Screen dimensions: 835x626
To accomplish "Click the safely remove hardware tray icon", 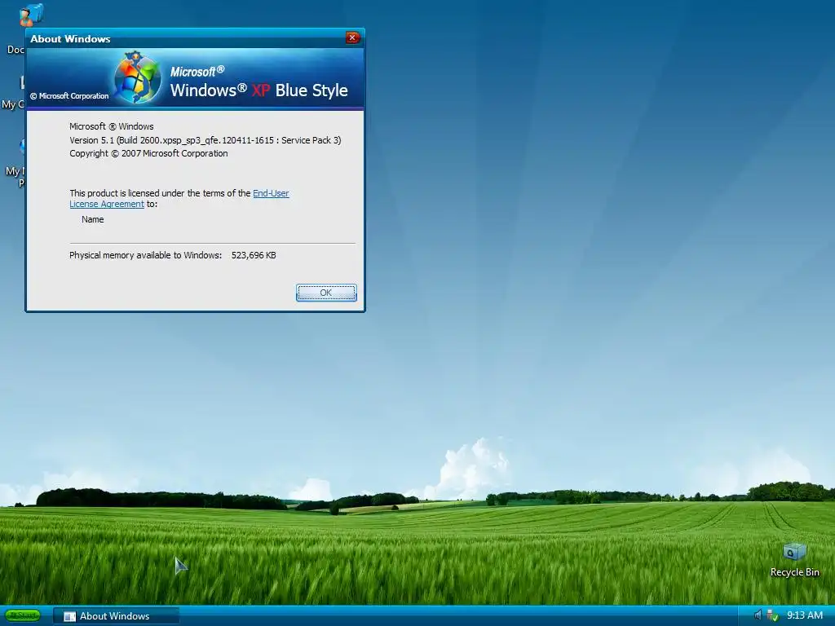I will point(773,616).
